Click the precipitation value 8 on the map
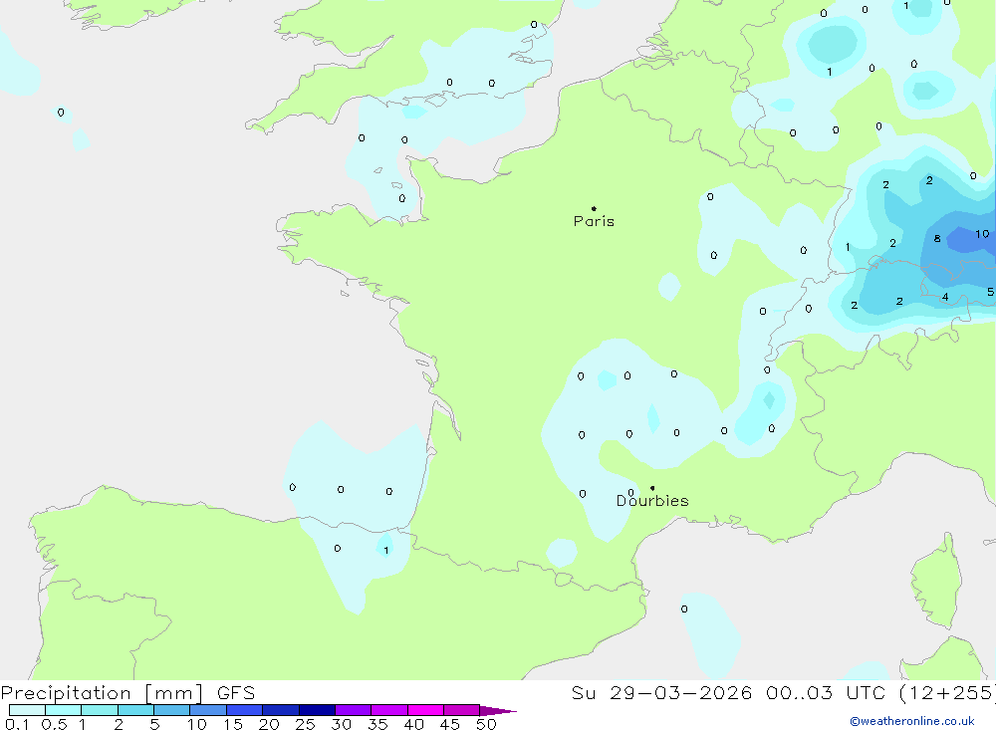This screenshot has width=996, height=730. click(x=937, y=239)
